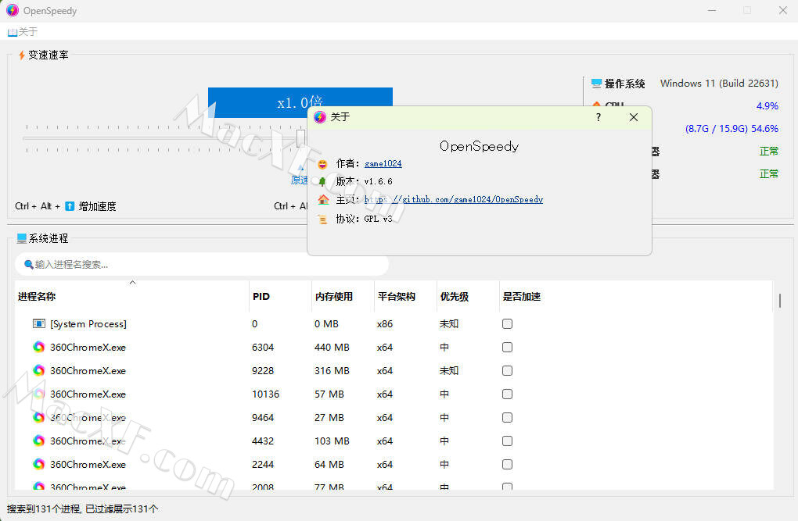The width and height of the screenshot is (798, 521).
Task: Click the [System Process] row icon
Action: (38, 324)
